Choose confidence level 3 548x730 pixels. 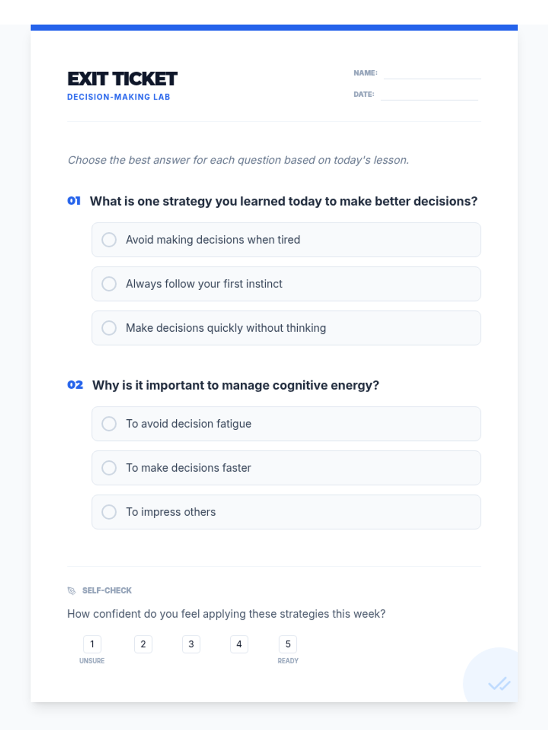coord(191,644)
